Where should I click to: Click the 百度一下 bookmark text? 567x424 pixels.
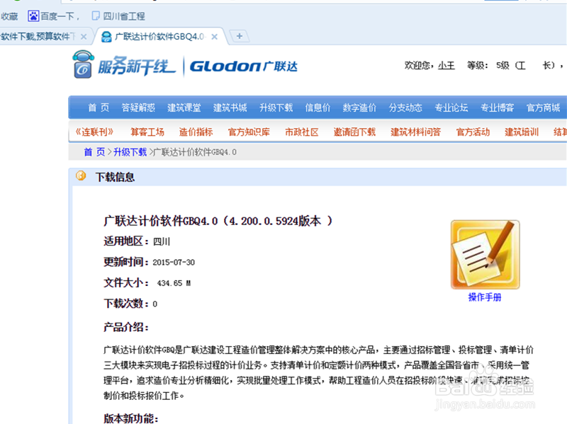pos(57,16)
